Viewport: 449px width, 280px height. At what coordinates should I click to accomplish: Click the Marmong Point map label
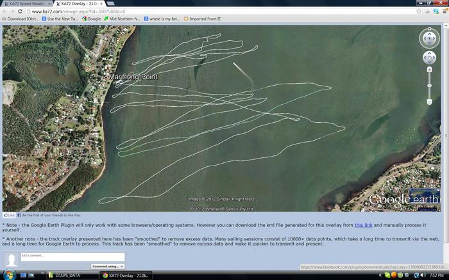click(133, 77)
